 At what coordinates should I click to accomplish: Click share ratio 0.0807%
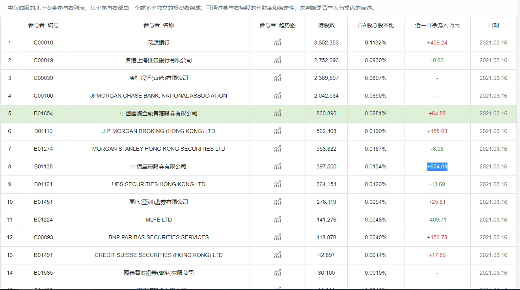coord(376,78)
